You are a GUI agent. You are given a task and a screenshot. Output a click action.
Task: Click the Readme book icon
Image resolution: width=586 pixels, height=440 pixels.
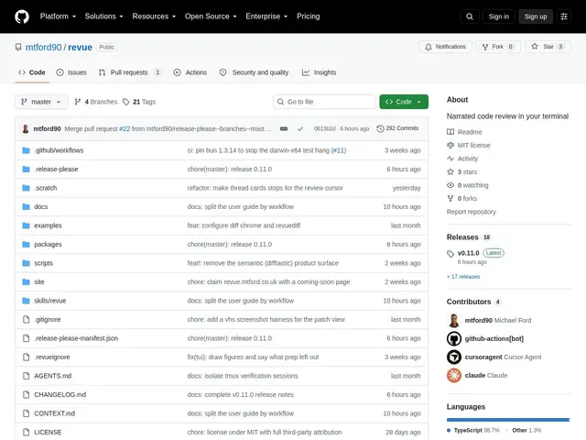point(450,132)
